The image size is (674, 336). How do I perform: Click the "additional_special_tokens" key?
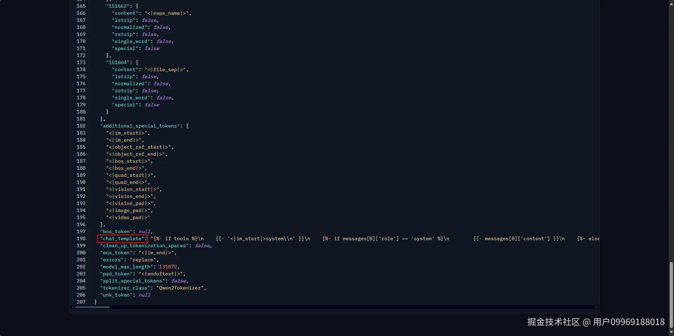(140, 126)
